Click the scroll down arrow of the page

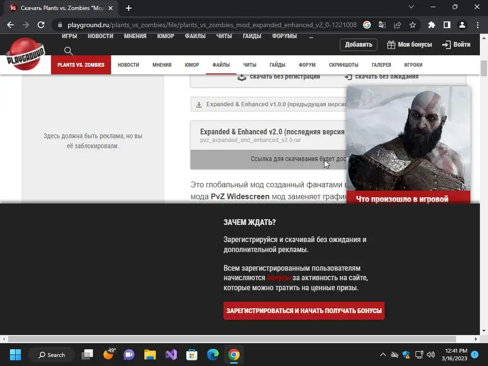click(x=484, y=331)
